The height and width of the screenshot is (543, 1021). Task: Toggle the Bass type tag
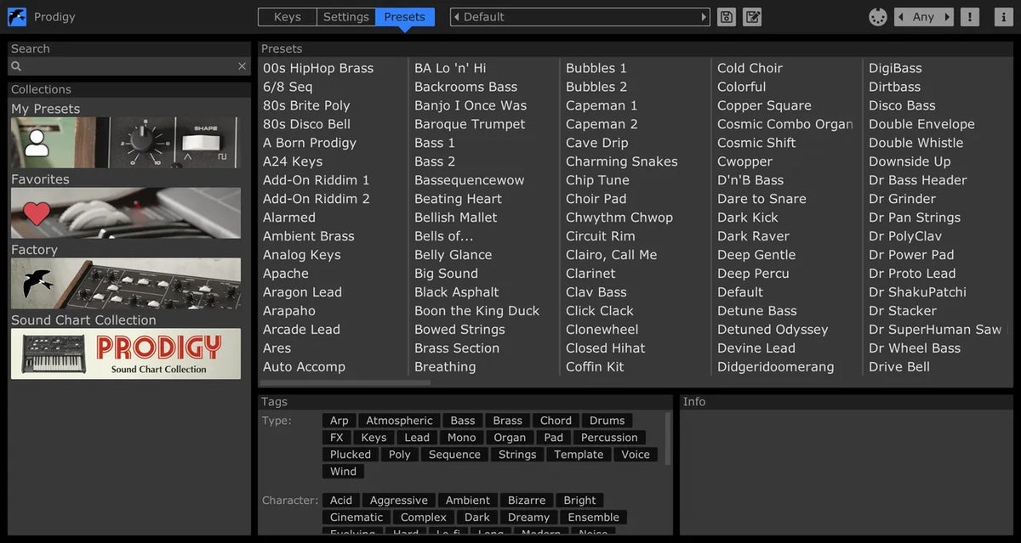pos(463,421)
